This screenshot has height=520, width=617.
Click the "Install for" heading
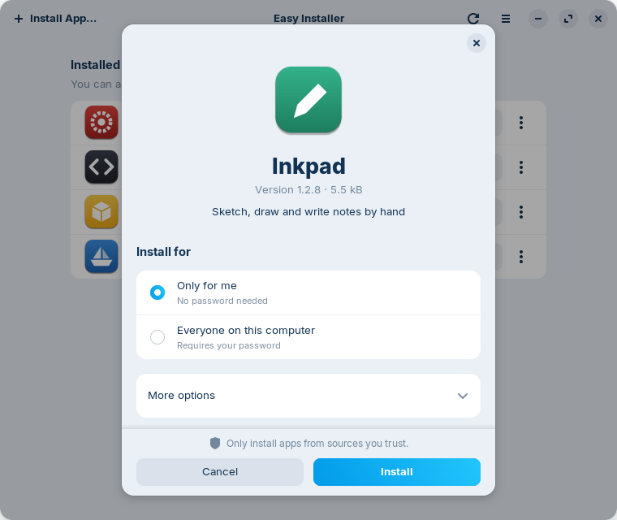click(163, 252)
